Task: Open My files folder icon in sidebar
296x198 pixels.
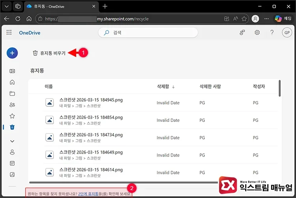Action: click(12, 93)
